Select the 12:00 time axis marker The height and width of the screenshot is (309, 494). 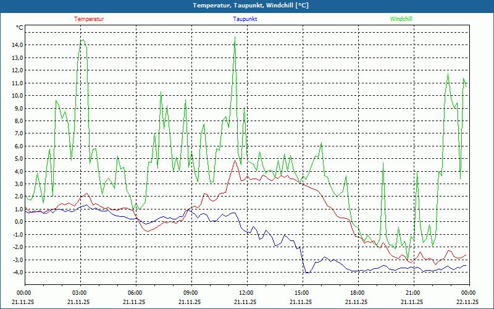[x=246, y=293]
